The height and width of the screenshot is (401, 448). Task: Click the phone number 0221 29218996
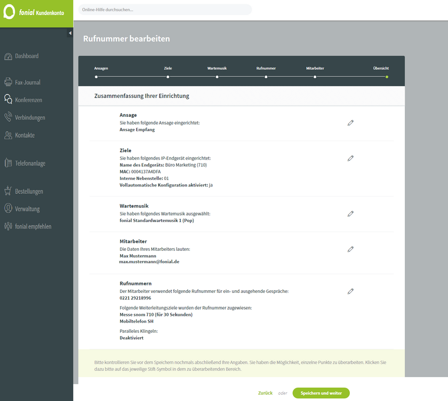(135, 298)
